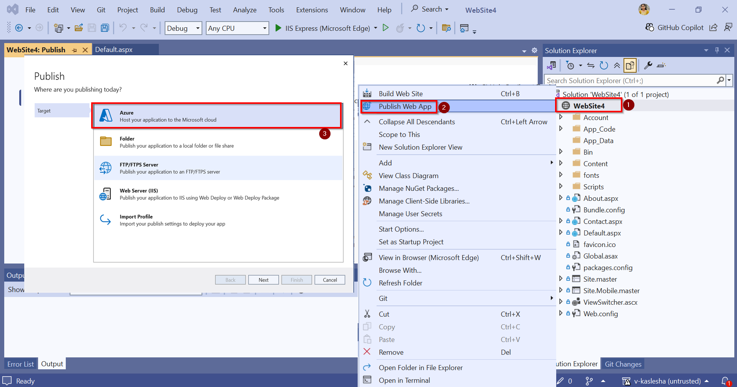Expand the Web.config tree node
The image size is (737, 387).
[561, 313]
